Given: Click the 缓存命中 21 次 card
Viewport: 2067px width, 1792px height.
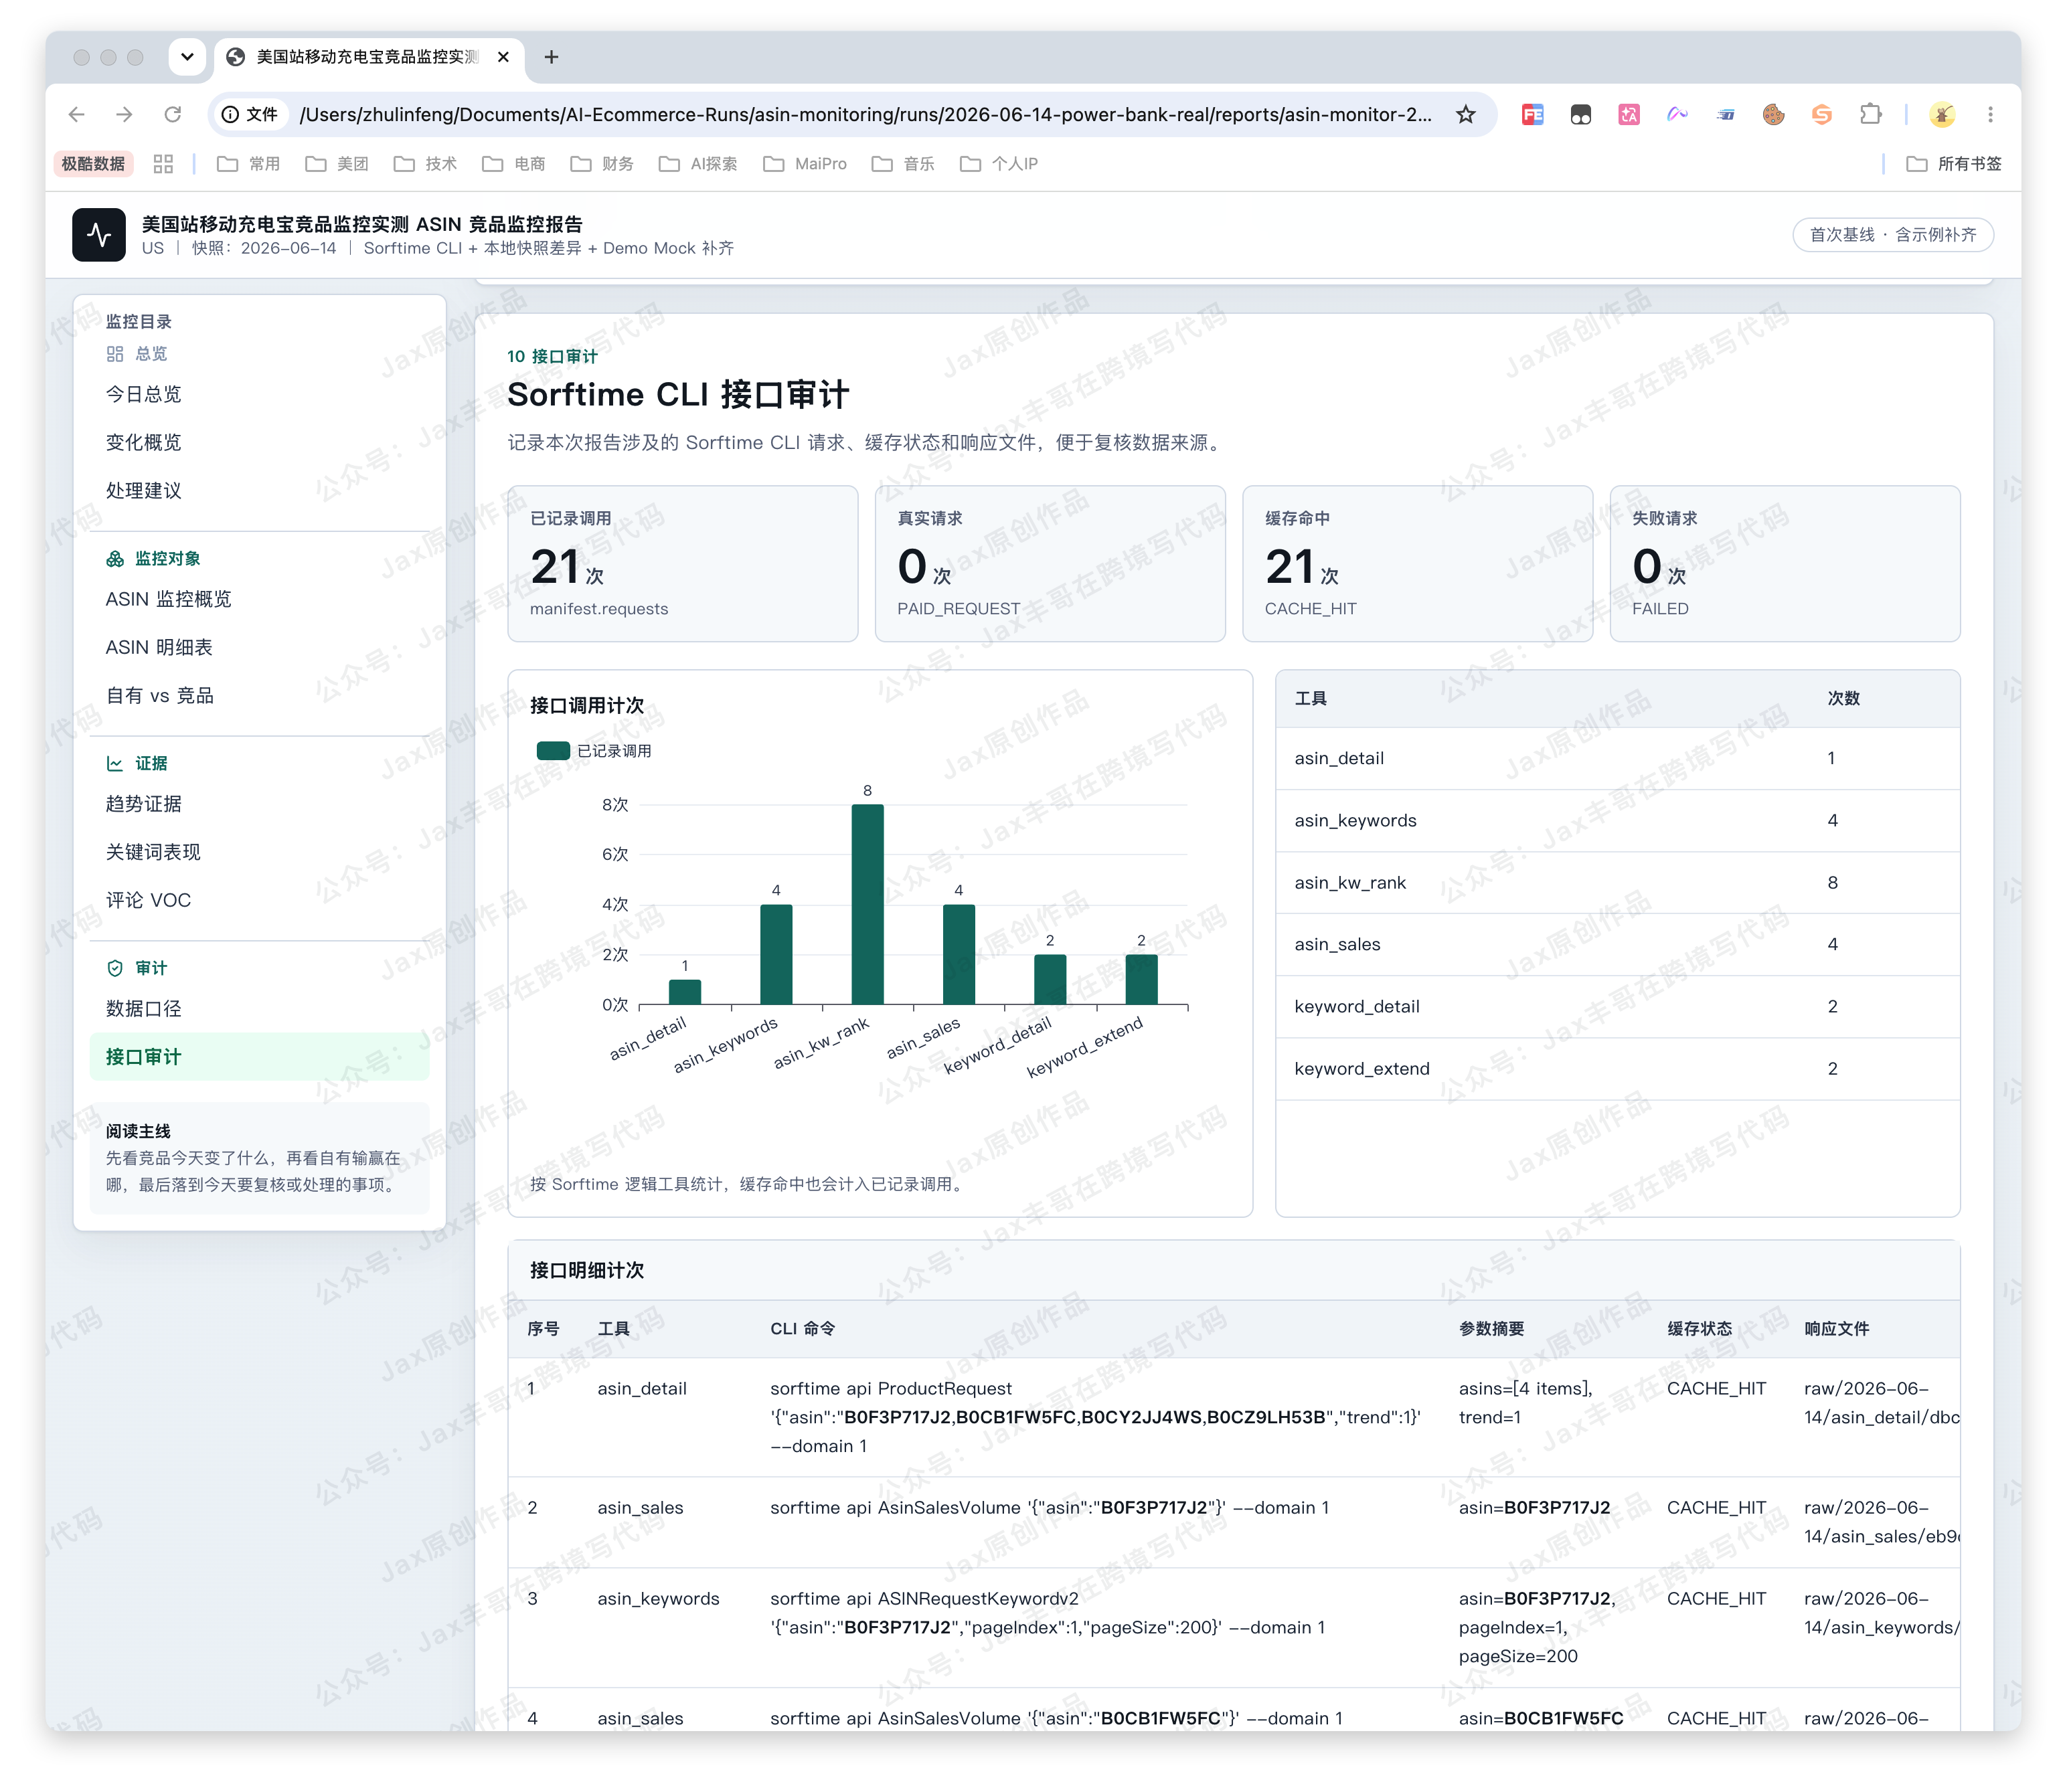Looking at the screenshot, I should click(x=1416, y=564).
